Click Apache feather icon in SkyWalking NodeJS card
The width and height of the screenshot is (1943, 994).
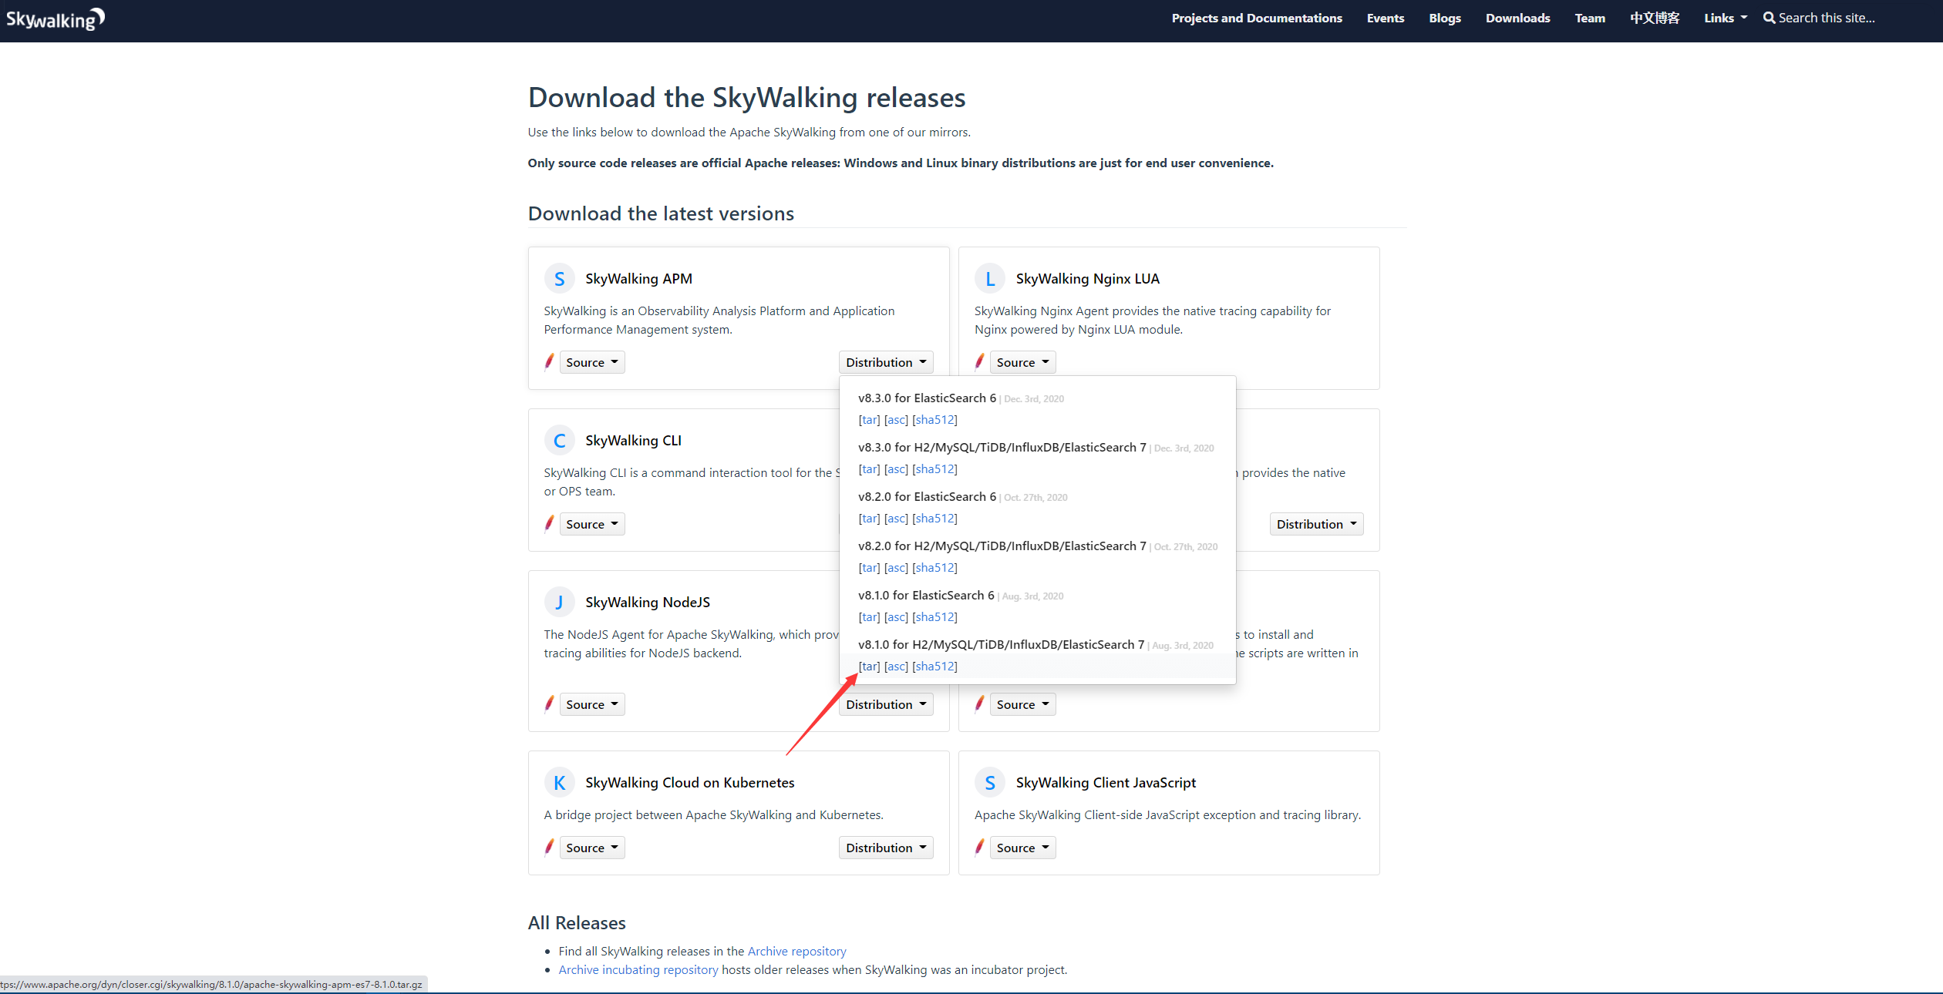point(549,704)
